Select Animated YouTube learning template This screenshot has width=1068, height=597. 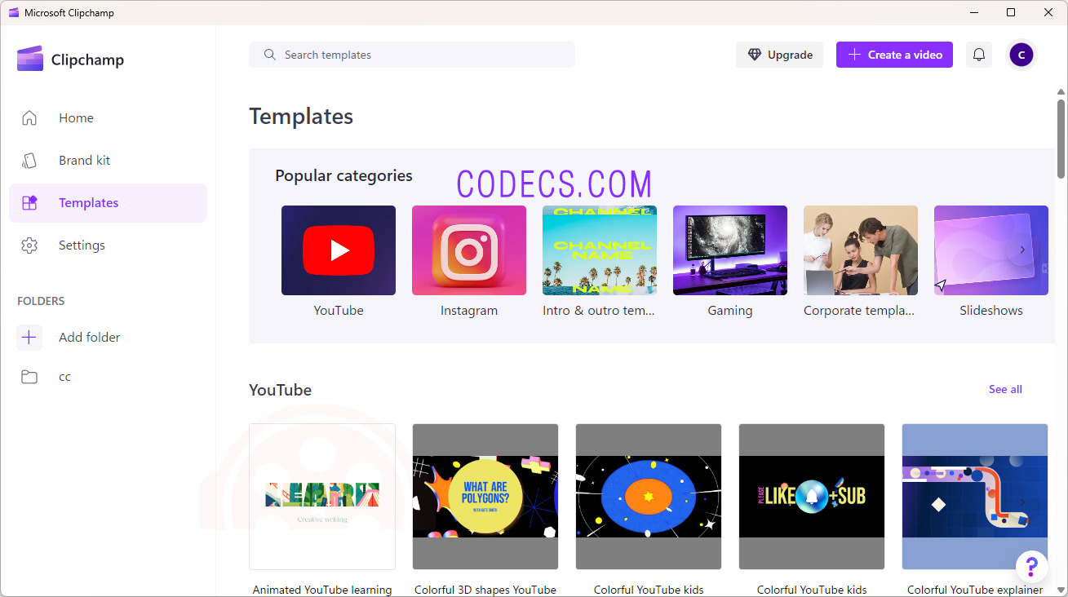pyautogui.click(x=322, y=496)
